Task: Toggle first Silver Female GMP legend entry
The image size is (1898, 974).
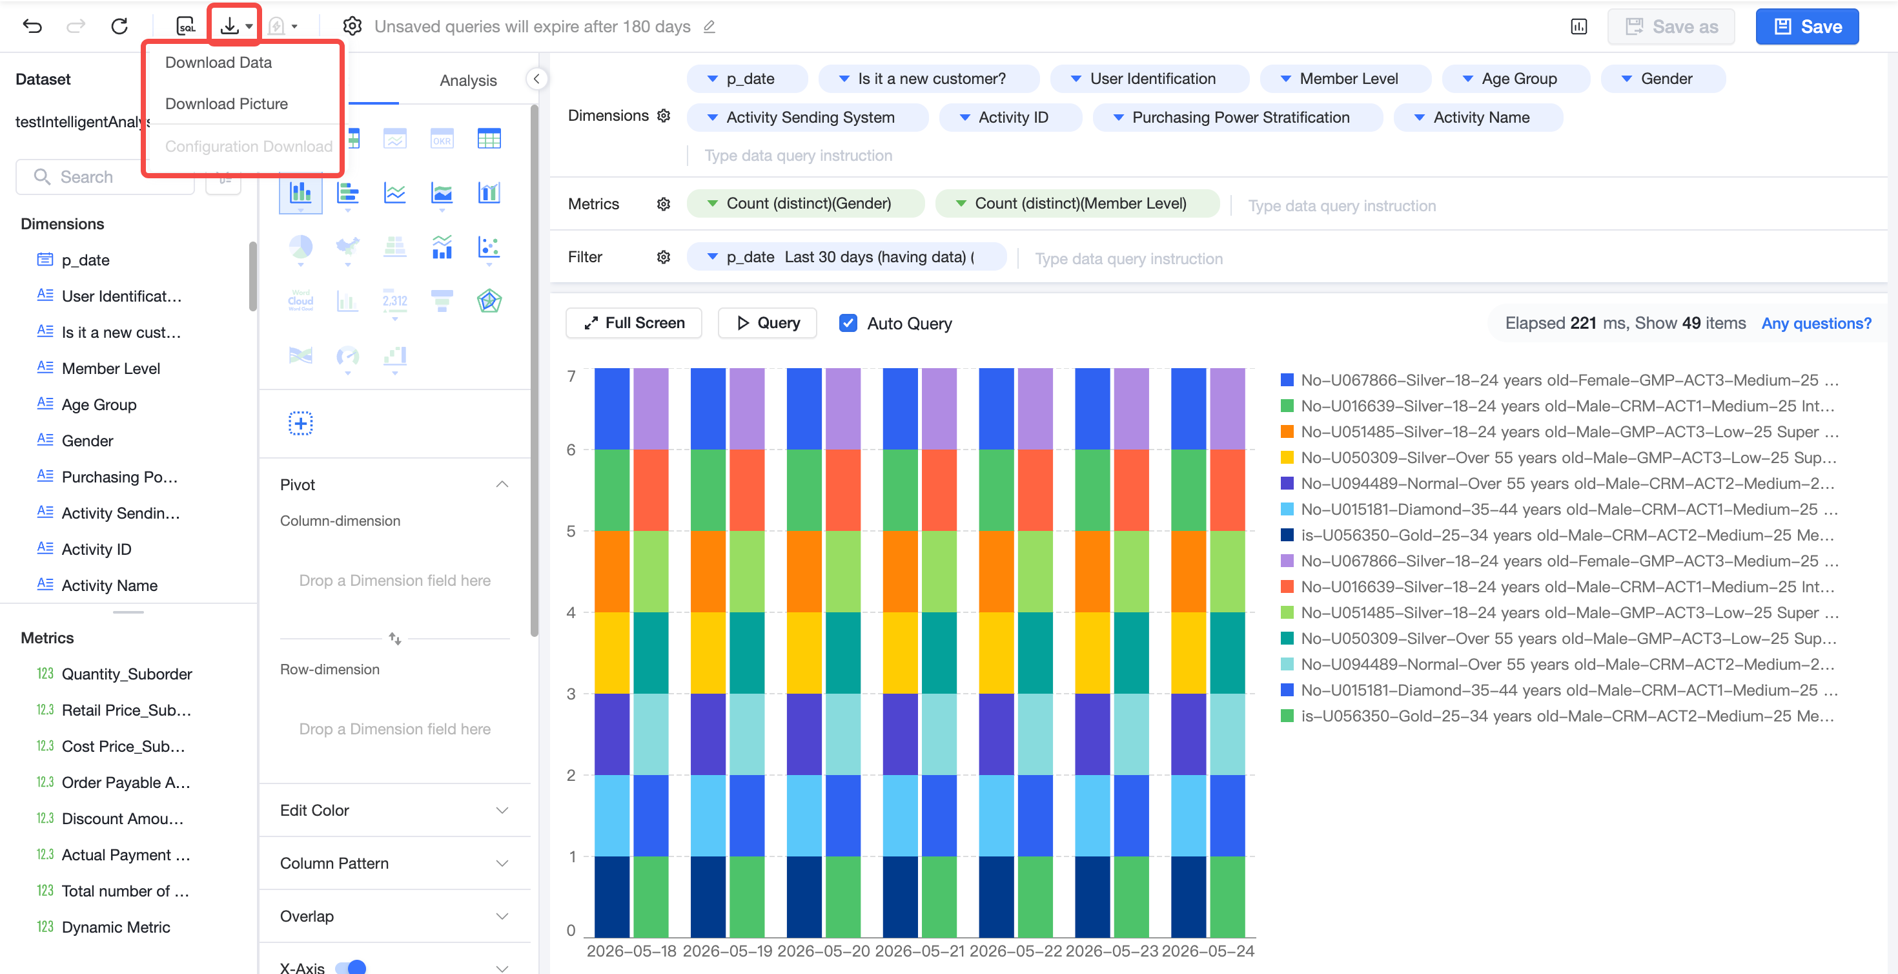Action: click(1560, 380)
